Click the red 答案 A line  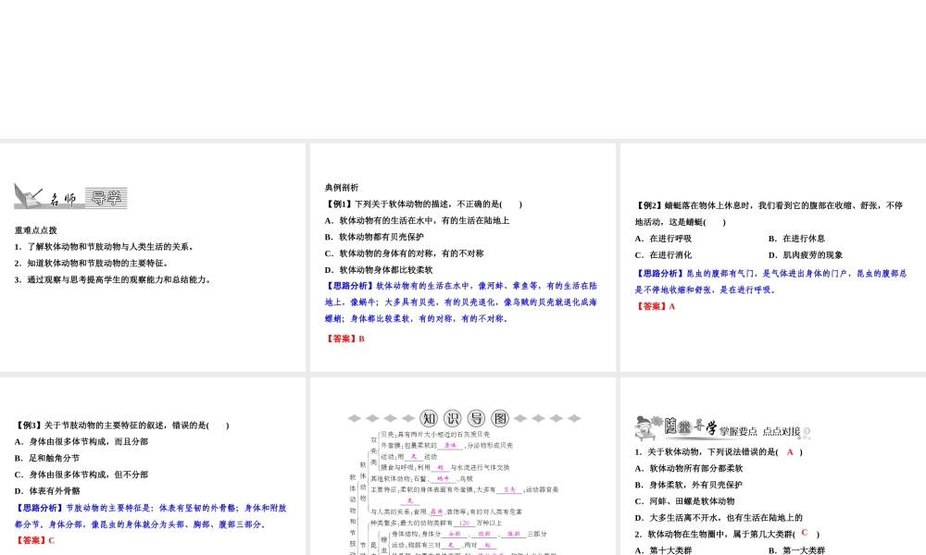655,306
